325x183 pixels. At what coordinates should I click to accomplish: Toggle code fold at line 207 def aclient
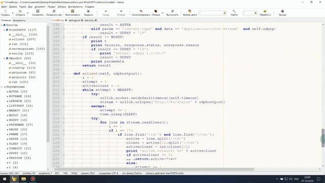click(64, 74)
